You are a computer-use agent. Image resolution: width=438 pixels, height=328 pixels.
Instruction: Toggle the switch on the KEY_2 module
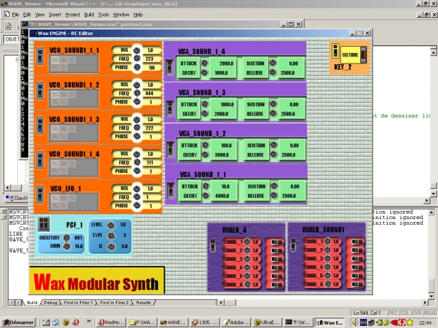pos(336,51)
